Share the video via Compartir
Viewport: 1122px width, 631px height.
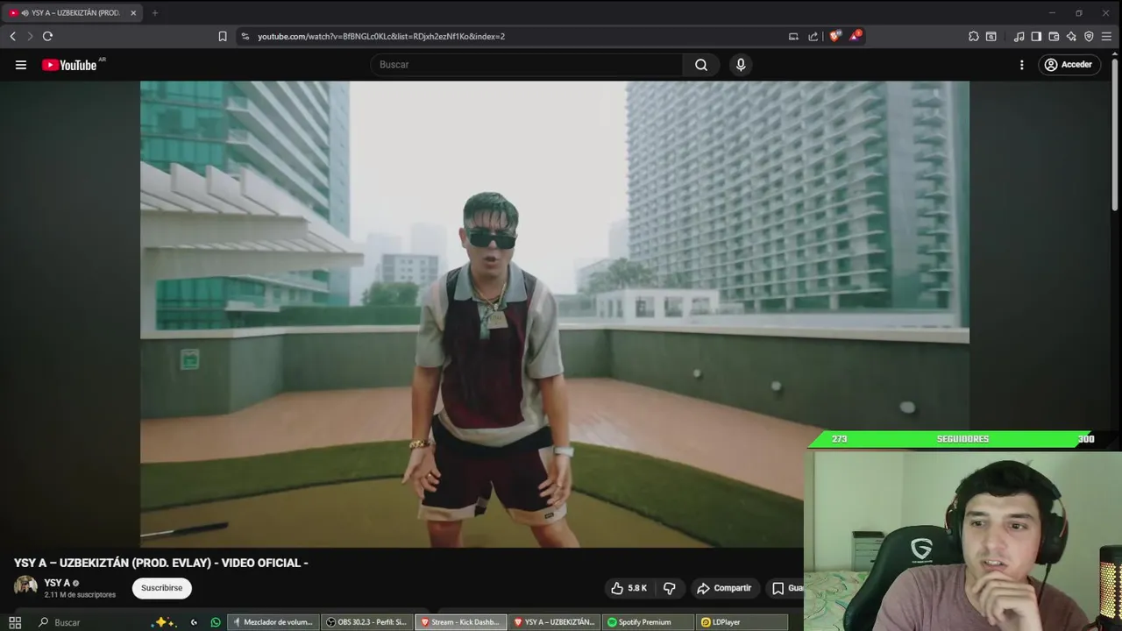[724, 588]
